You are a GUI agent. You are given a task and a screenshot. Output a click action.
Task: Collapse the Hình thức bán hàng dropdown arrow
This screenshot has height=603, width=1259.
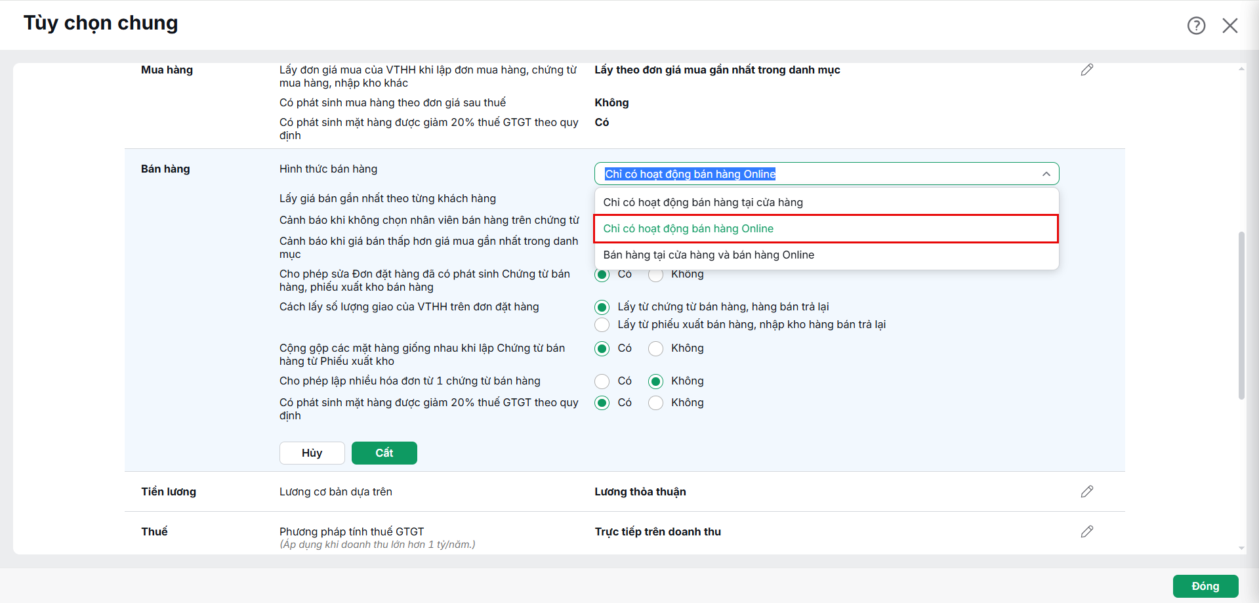[x=1046, y=174]
